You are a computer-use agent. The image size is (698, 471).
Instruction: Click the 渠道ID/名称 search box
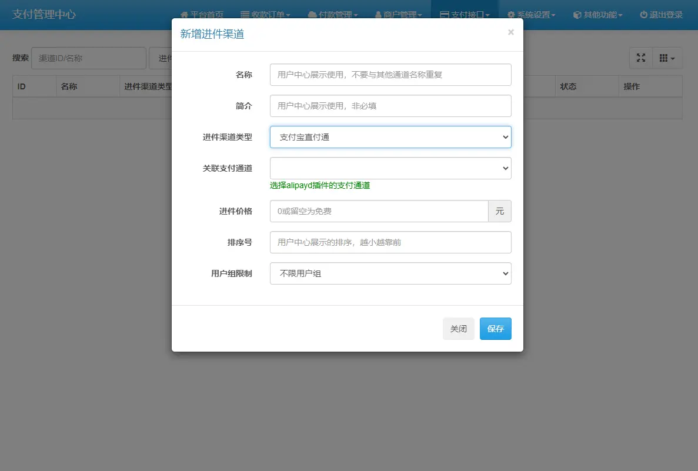pyautogui.click(x=88, y=58)
